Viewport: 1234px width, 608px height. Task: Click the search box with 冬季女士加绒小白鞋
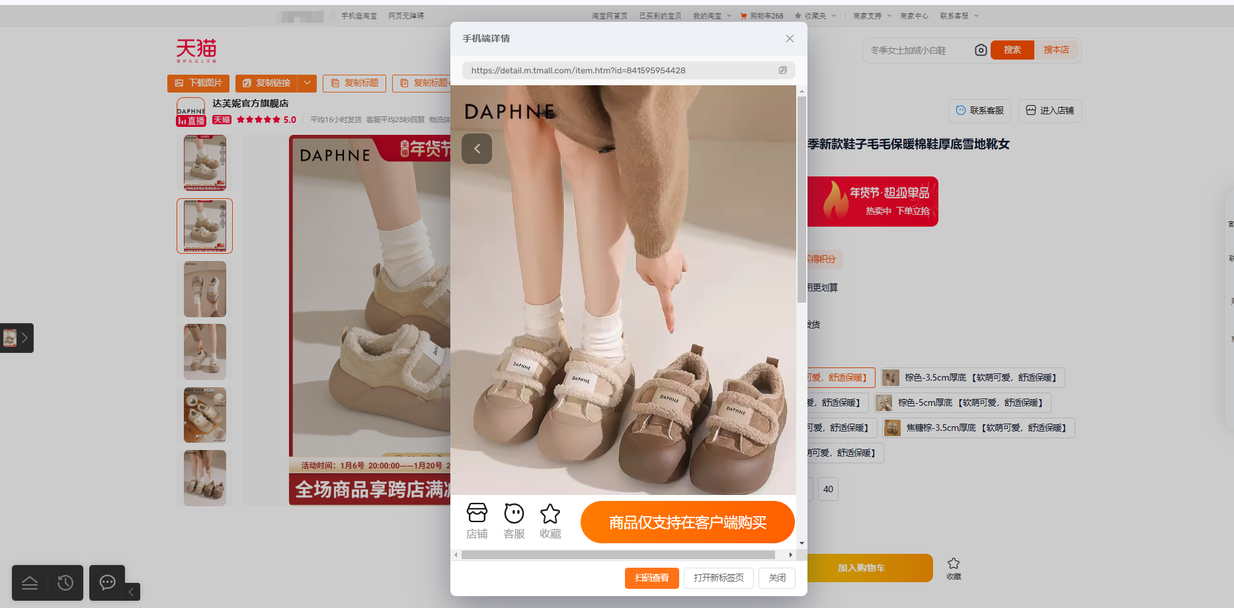pyautogui.click(x=919, y=50)
